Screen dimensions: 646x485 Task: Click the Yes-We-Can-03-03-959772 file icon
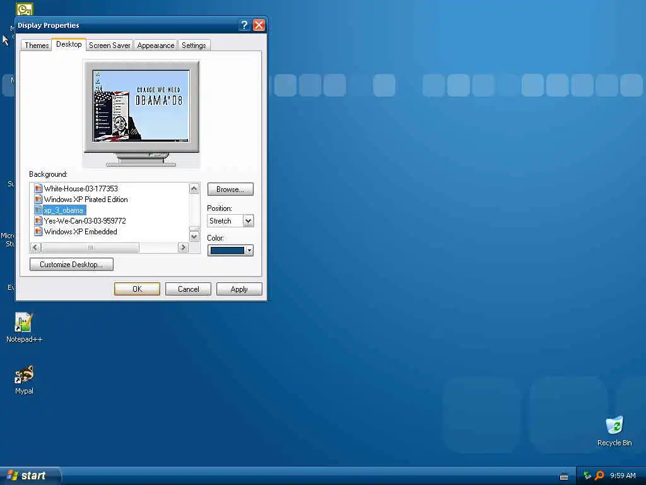click(x=38, y=220)
